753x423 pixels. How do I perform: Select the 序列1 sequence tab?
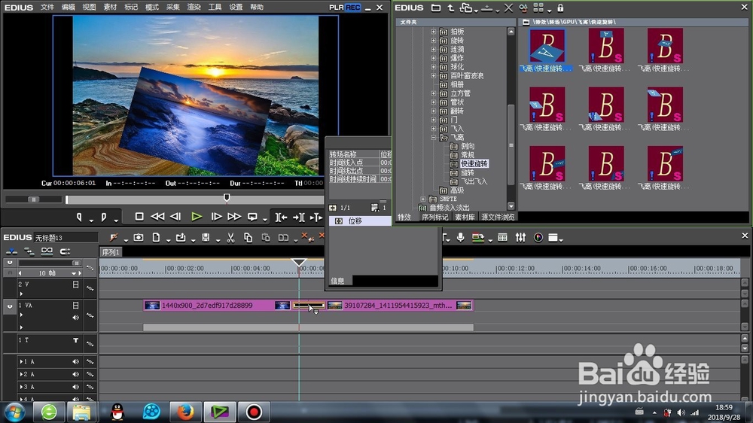point(111,252)
